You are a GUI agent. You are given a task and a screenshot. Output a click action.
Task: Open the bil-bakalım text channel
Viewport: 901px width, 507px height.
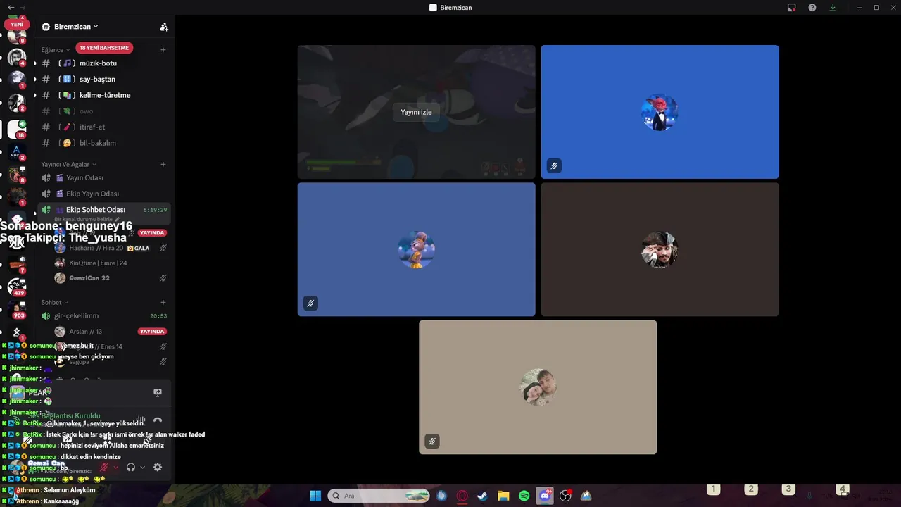pyautogui.click(x=103, y=143)
